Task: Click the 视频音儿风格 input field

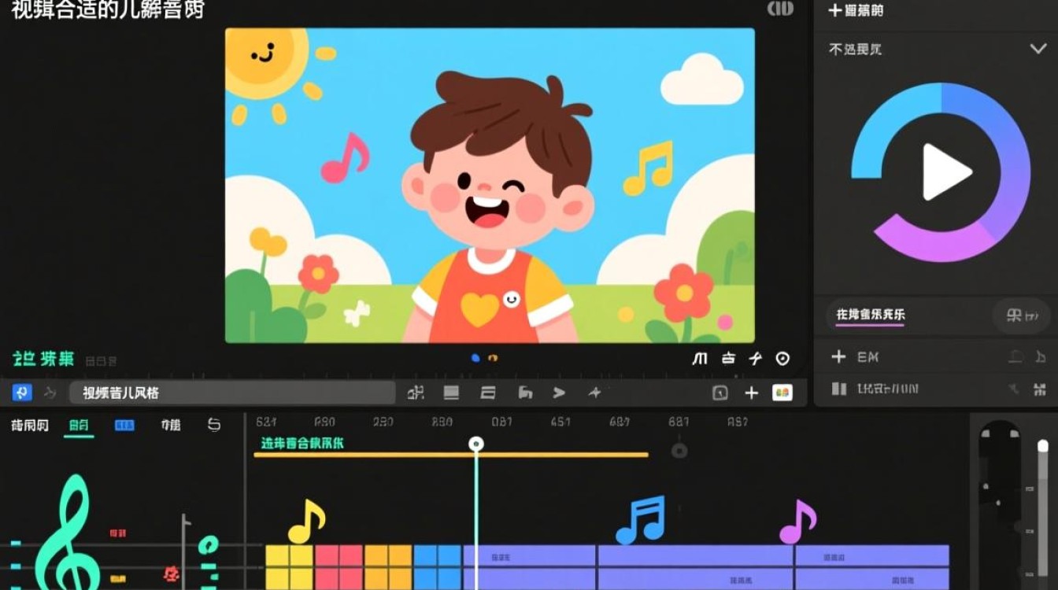Action: [x=232, y=393]
